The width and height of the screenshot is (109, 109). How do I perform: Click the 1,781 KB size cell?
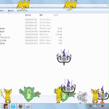[x=59, y=35]
